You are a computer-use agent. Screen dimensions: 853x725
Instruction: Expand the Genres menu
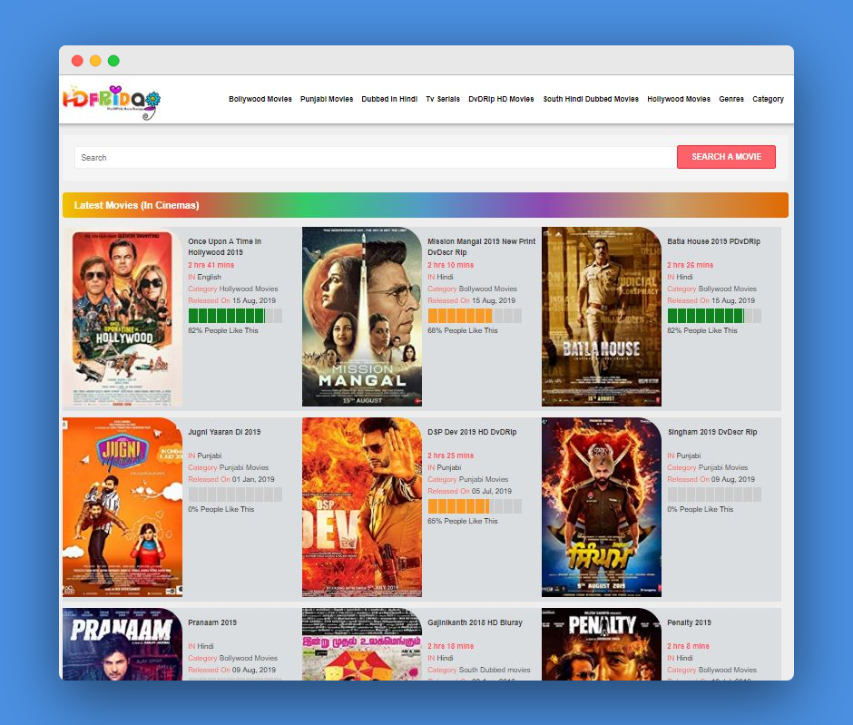[731, 99]
